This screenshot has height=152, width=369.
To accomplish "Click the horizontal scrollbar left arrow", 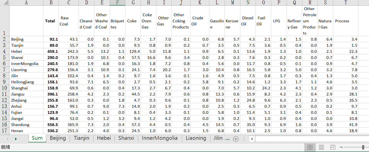I will pos(252,139).
